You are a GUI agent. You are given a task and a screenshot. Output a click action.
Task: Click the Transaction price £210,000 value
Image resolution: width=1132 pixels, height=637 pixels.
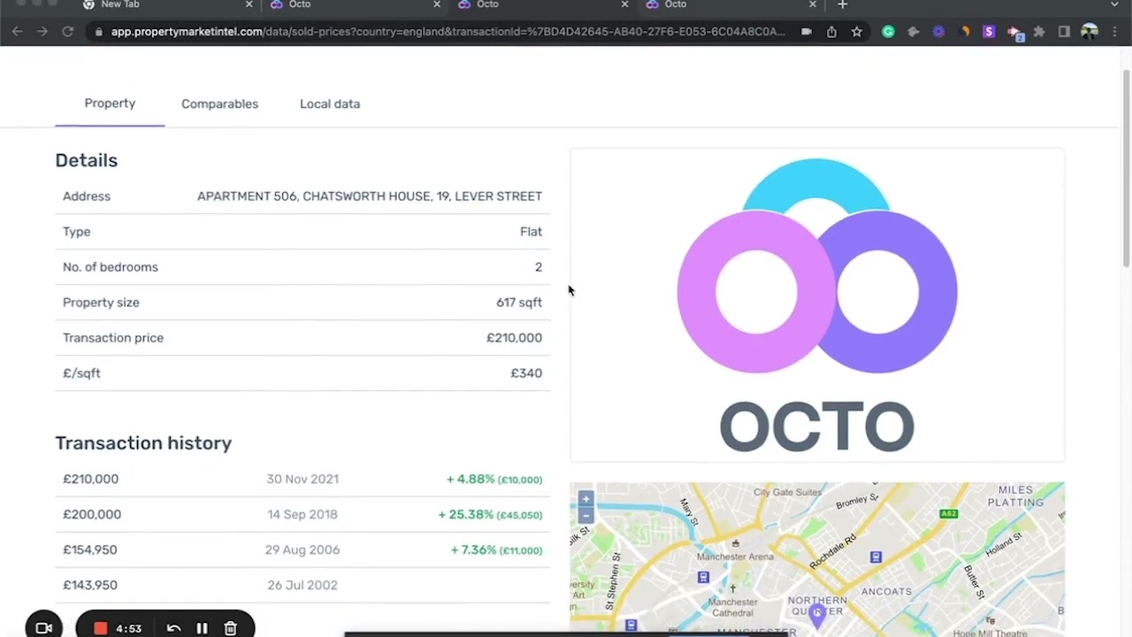click(x=514, y=338)
